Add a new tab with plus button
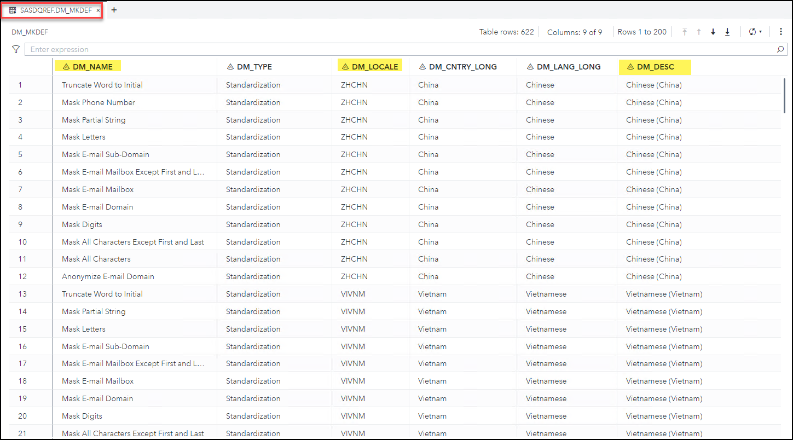This screenshot has width=793, height=440. [114, 10]
